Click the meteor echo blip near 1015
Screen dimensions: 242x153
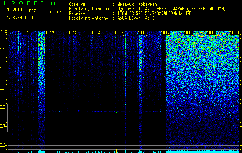click(x=117, y=112)
